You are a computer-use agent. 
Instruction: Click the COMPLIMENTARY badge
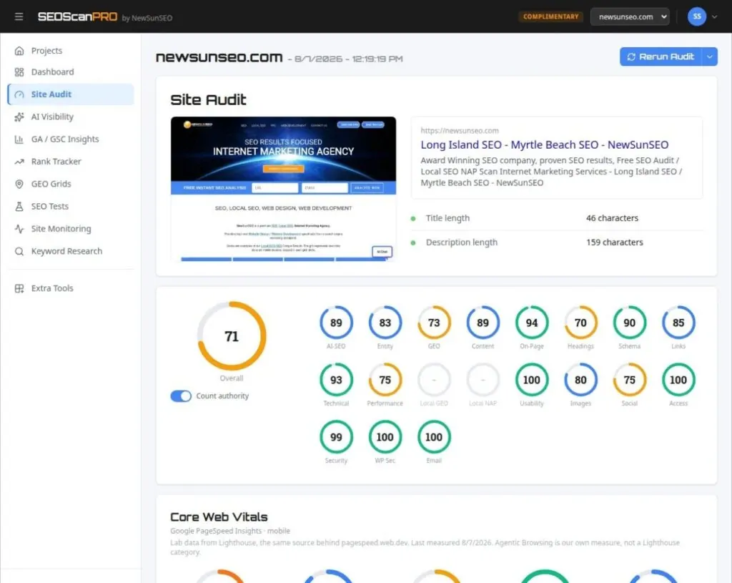pyautogui.click(x=551, y=17)
